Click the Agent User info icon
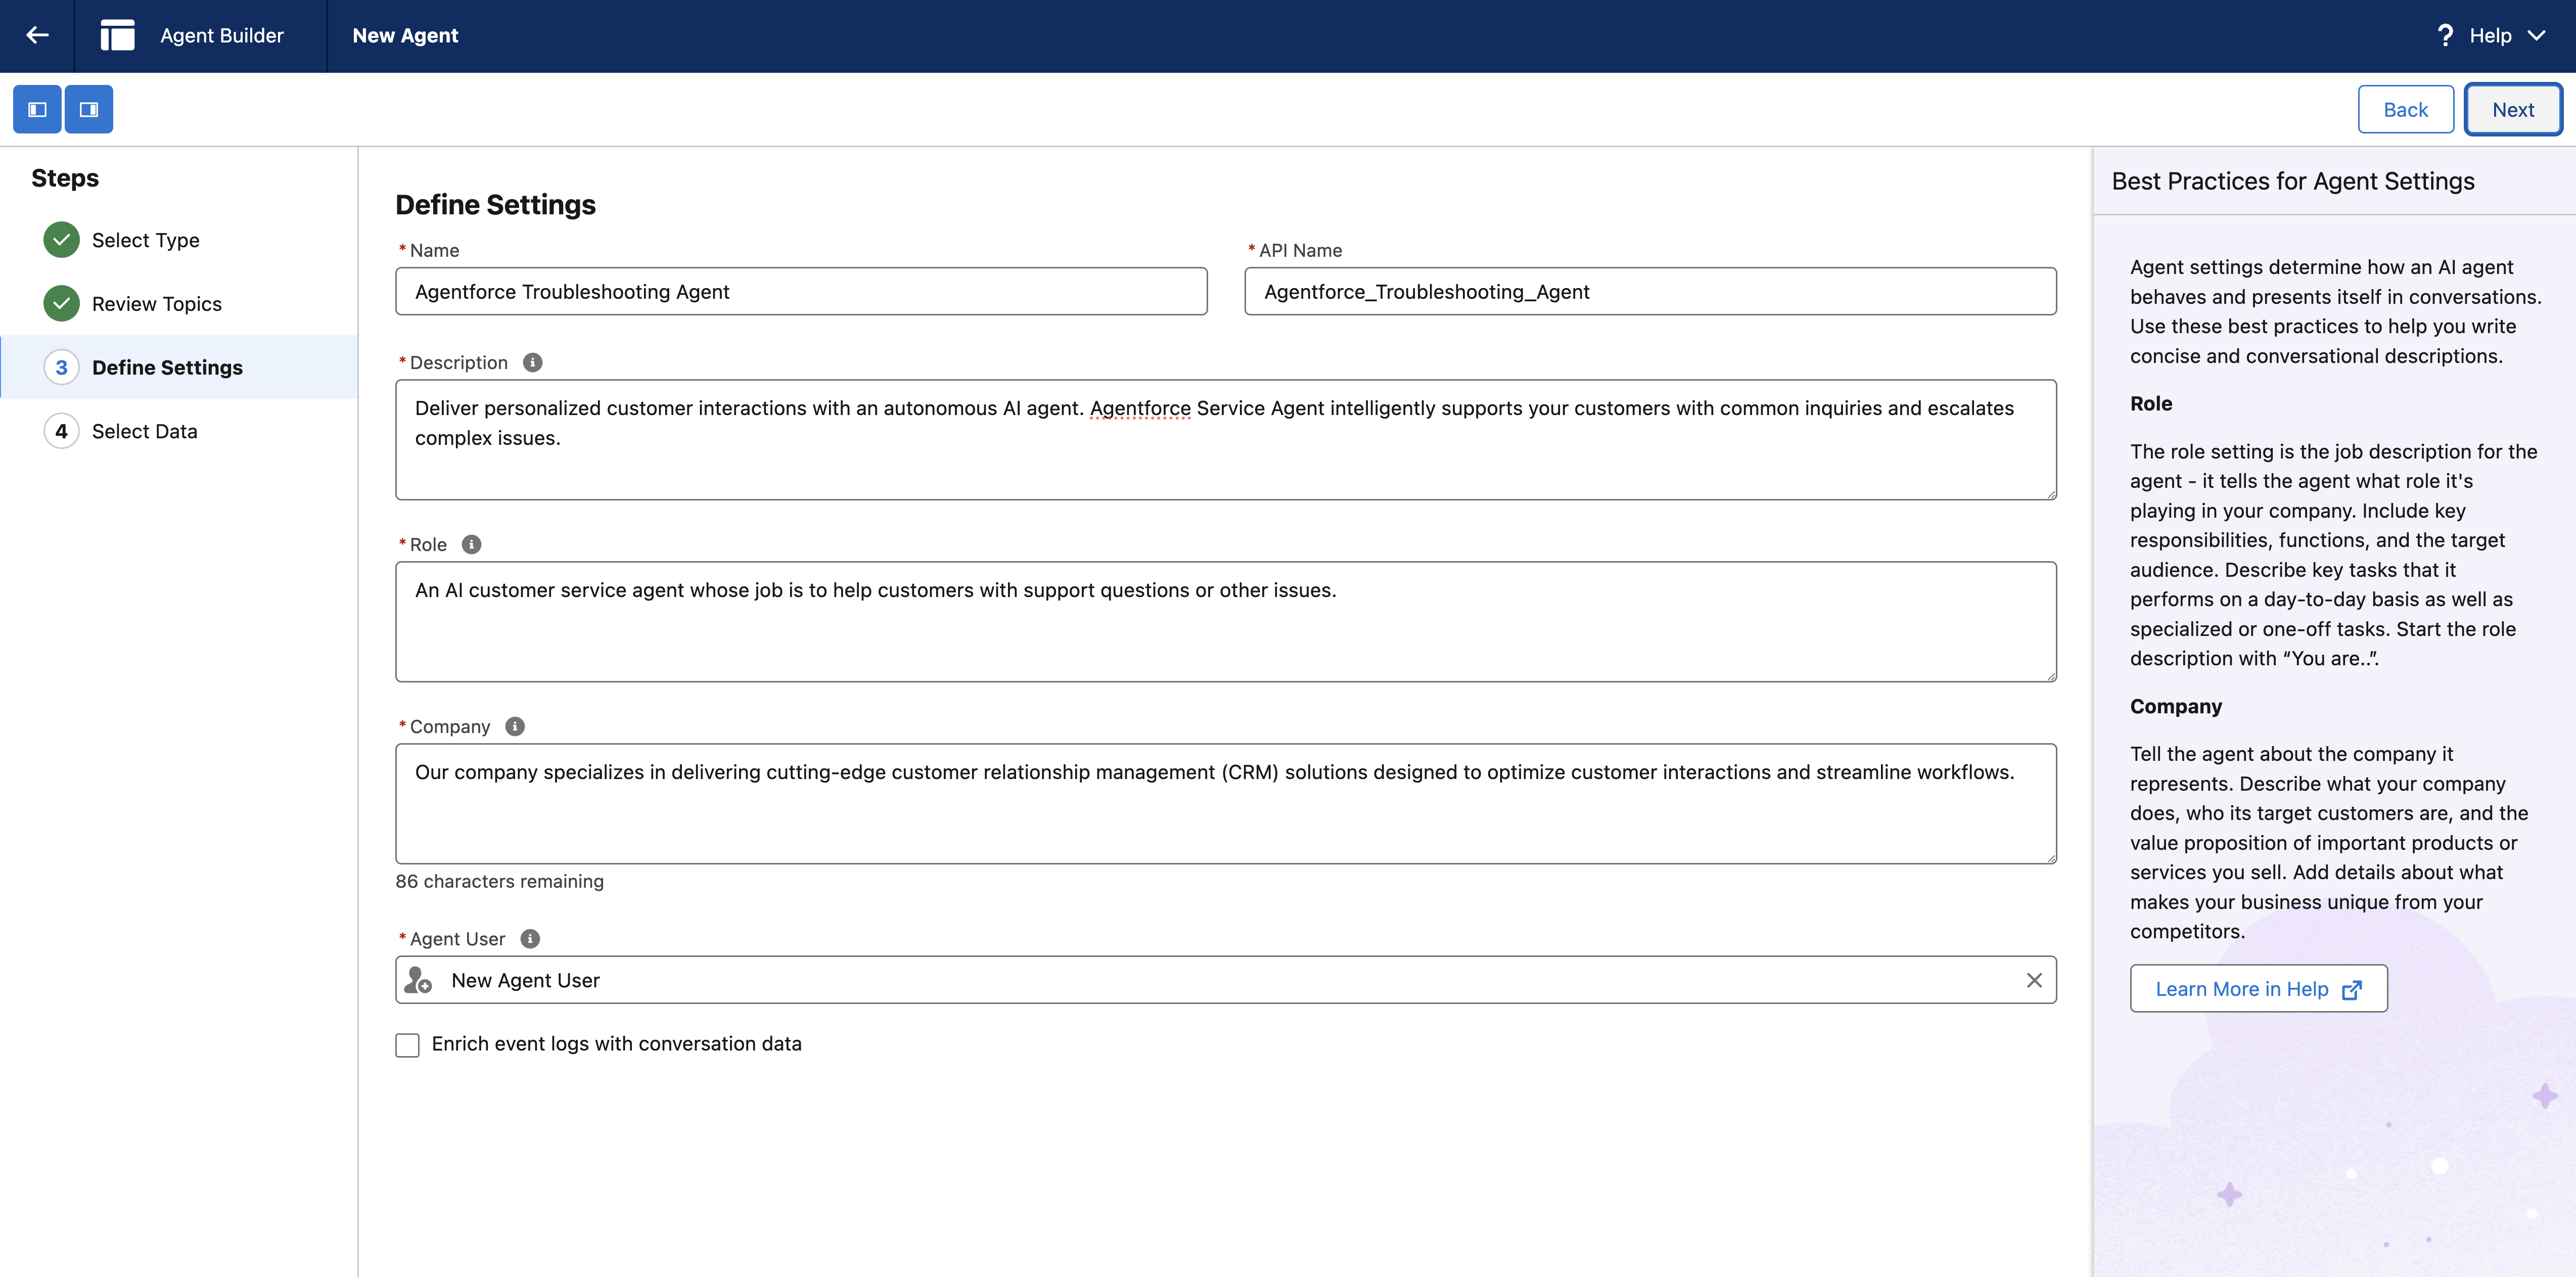The image size is (2576, 1277). [530, 938]
